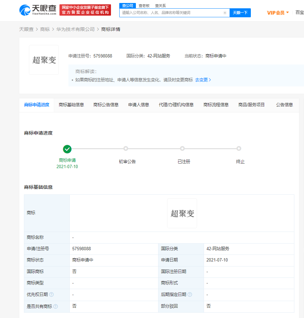This screenshot has width=304, height=318.
Task: Click the 天眼一下 search button
Action: (x=240, y=13)
